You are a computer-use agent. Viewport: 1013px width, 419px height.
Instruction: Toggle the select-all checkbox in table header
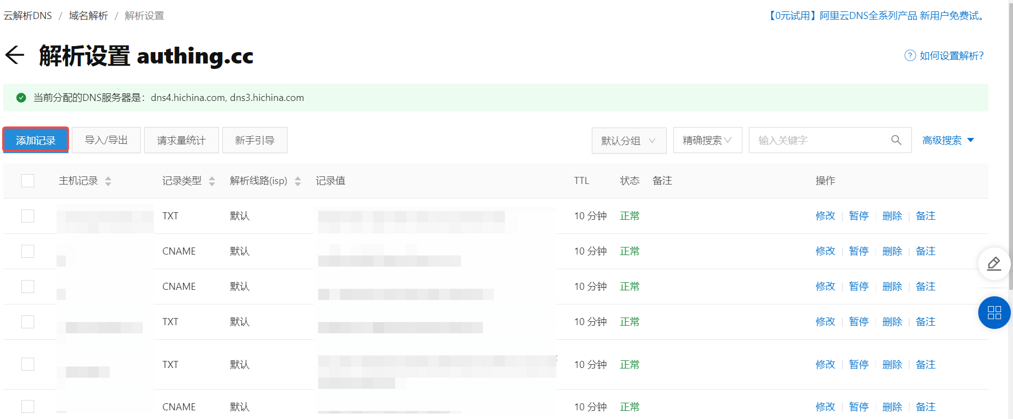point(28,181)
